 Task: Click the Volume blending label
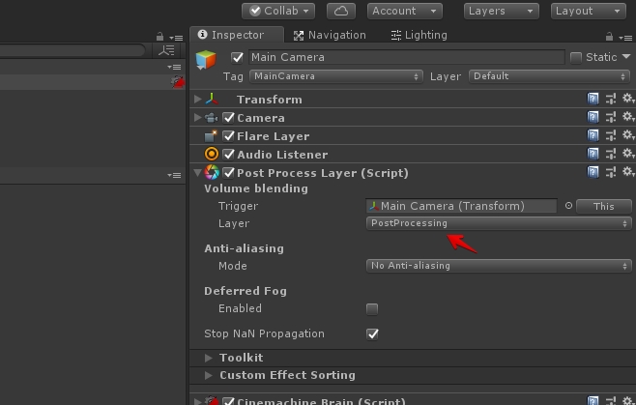pos(256,188)
